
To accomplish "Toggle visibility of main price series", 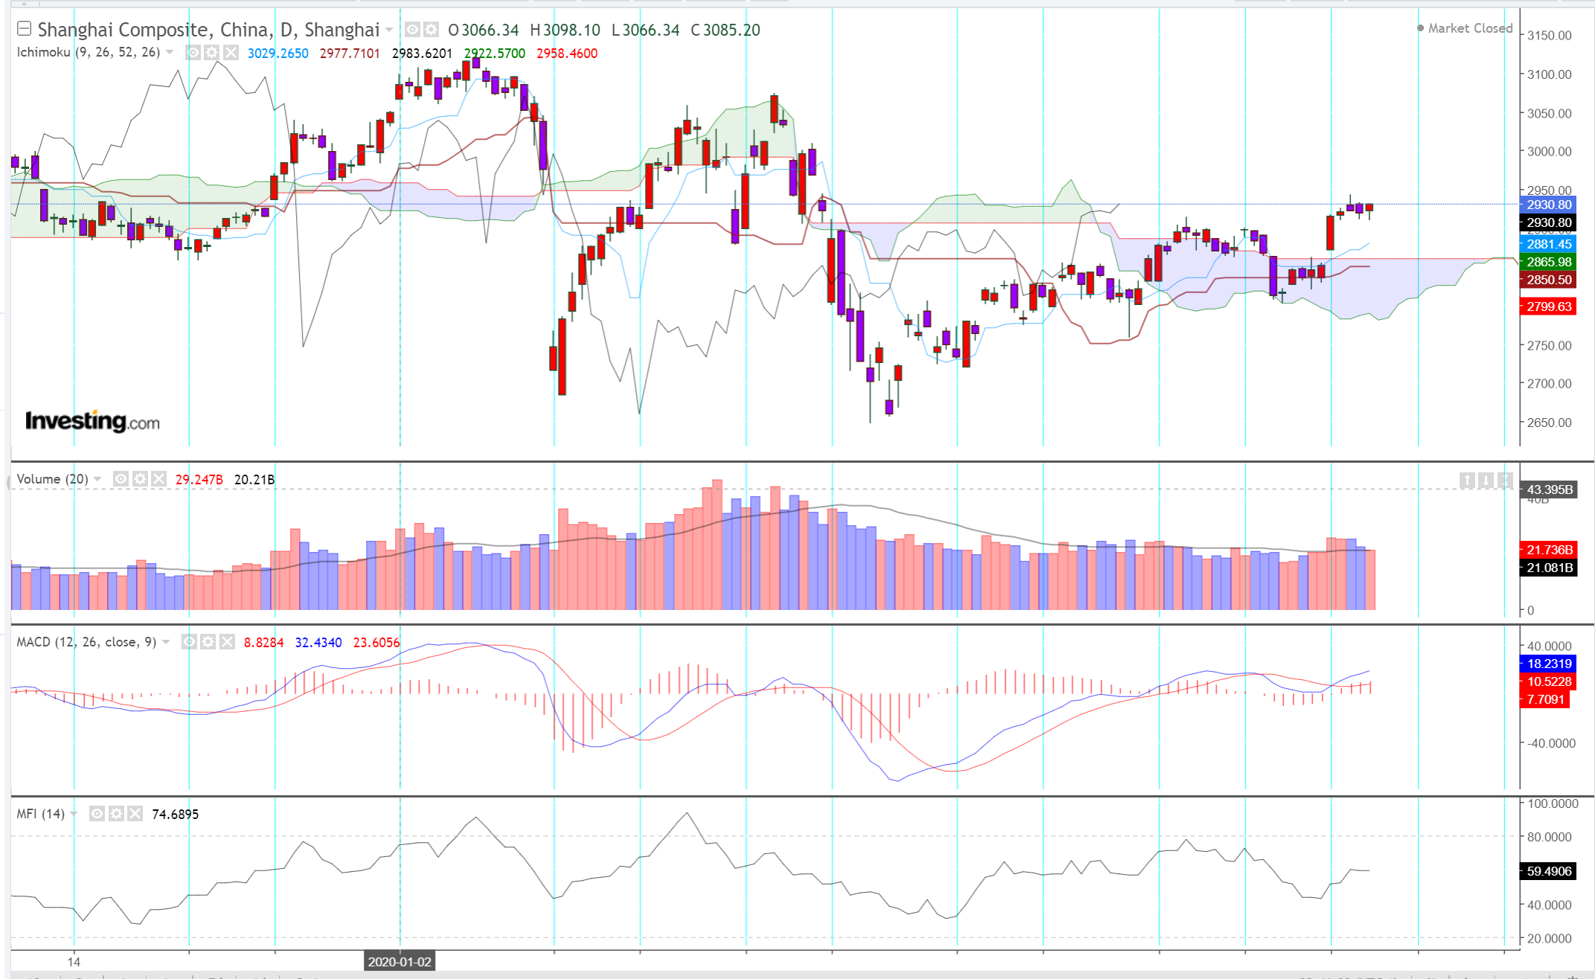I will click(412, 30).
